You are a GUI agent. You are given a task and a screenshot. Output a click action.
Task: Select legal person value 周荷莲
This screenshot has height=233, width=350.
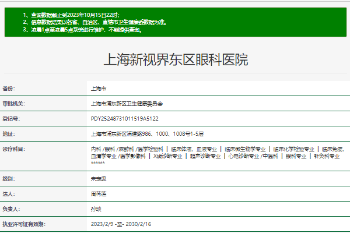click(99, 194)
